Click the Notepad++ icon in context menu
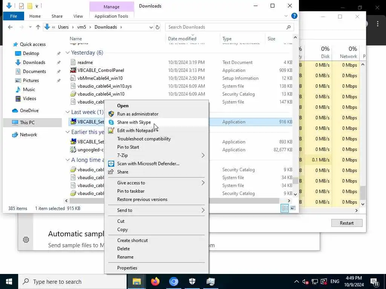Image resolution: width=386 pixels, height=289 pixels. pos(111,131)
